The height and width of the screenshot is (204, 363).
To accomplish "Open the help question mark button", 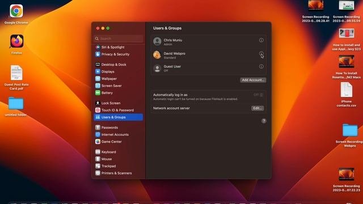I will click(264, 121).
